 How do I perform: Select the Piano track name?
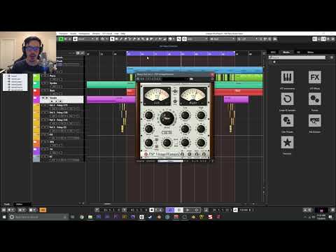pos(52,76)
